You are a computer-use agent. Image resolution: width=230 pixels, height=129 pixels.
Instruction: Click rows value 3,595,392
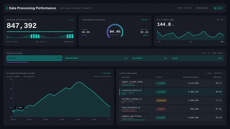point(193,118)
